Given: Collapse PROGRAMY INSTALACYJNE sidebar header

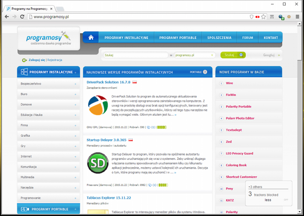Looking at the screenshot, I should pyautogui.click(x=48, y=72).
